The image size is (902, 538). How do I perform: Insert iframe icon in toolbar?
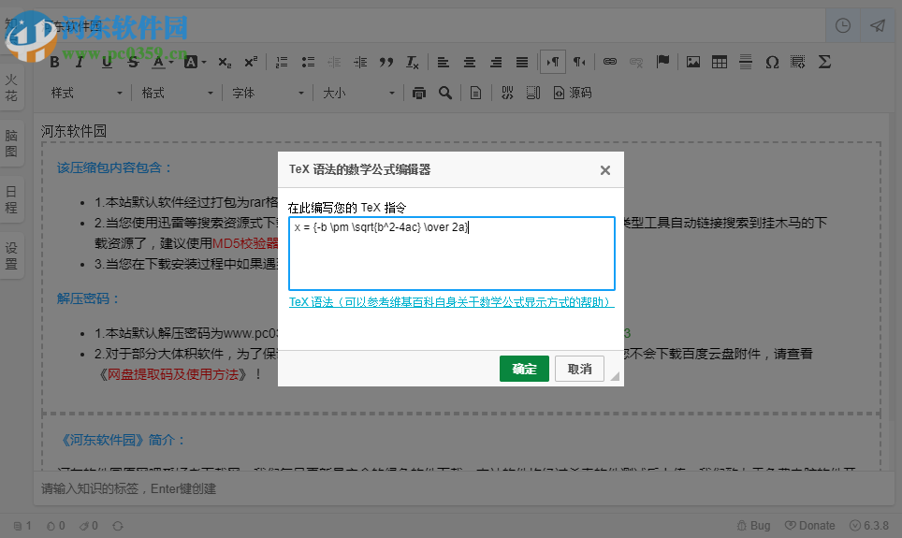pos(798,62)
